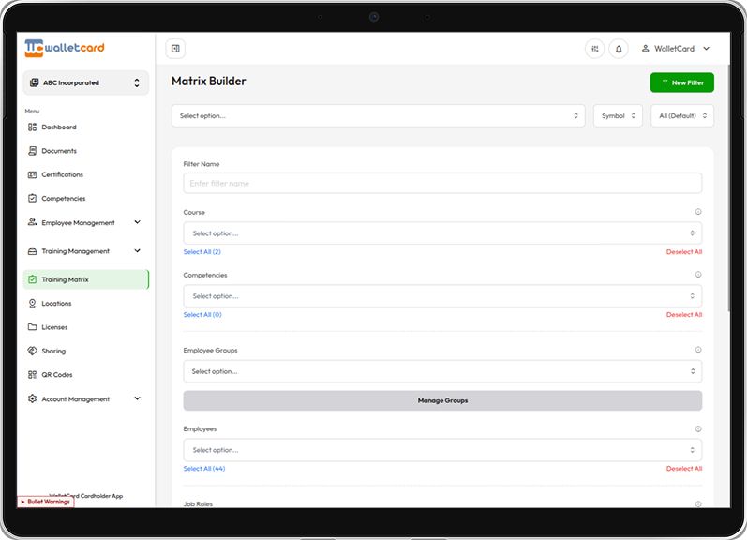747x540 pixels.
Task: Click the New Filter button
Action: (681, 82)
